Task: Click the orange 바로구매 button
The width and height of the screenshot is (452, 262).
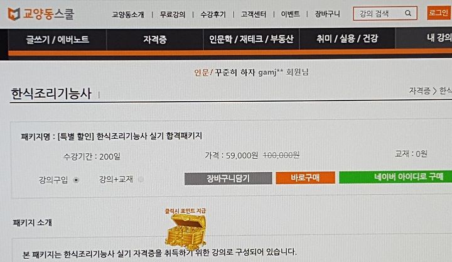Action: [x=305, y=178]
